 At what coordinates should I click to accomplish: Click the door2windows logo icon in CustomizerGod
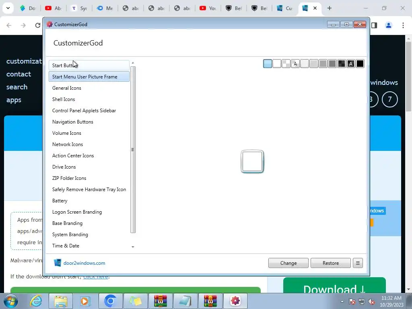click(x=57, y=263)
